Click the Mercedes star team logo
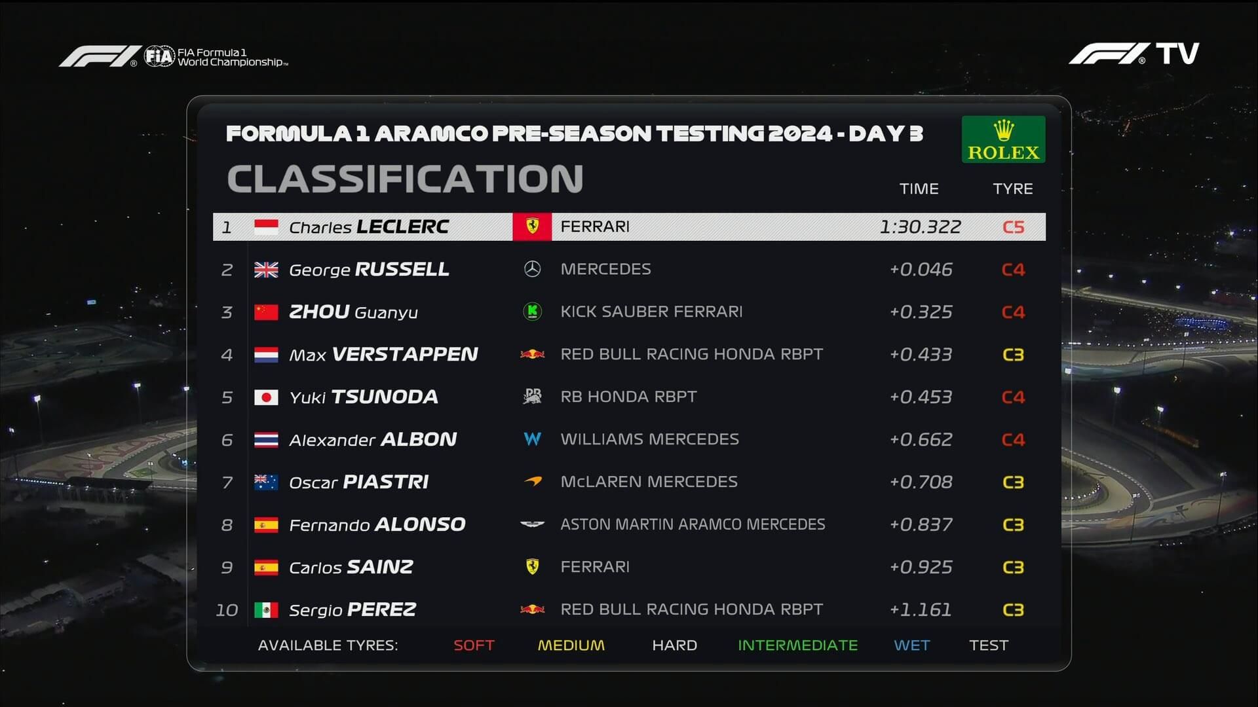 [x=532, y=269]
